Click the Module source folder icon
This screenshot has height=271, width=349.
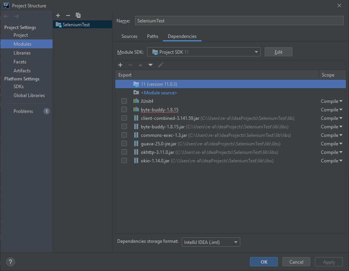(x=136, y=92)
